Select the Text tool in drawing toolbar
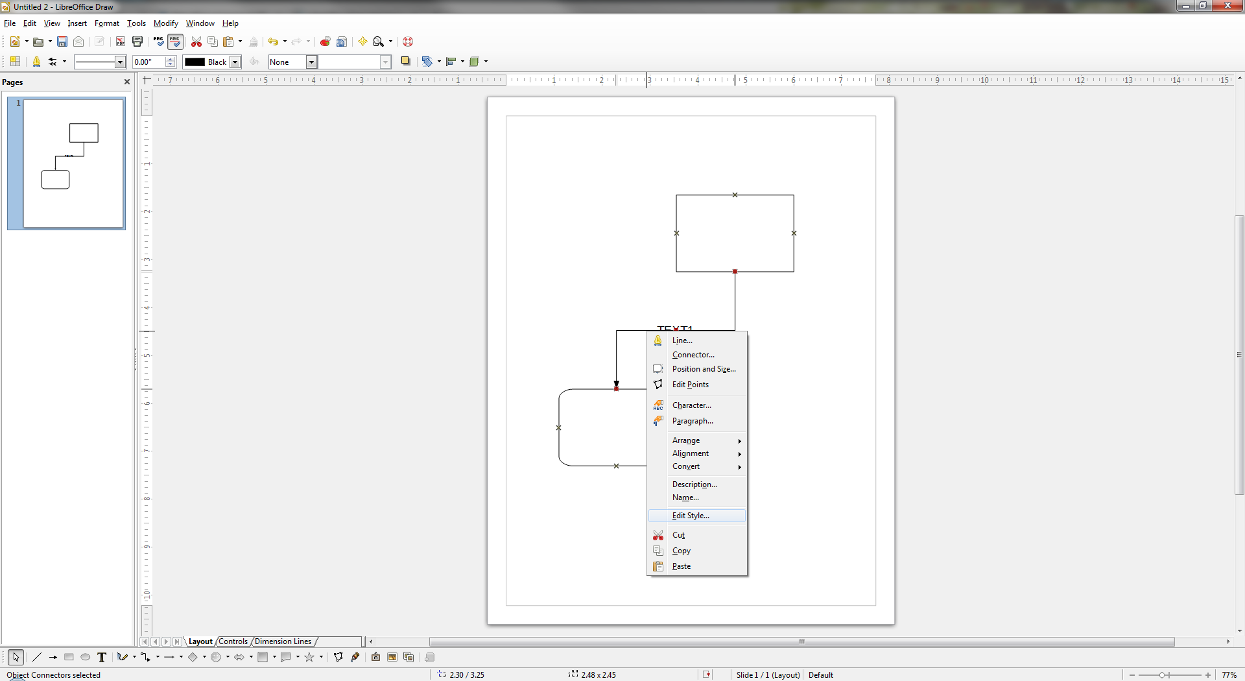 click(102, 657)
